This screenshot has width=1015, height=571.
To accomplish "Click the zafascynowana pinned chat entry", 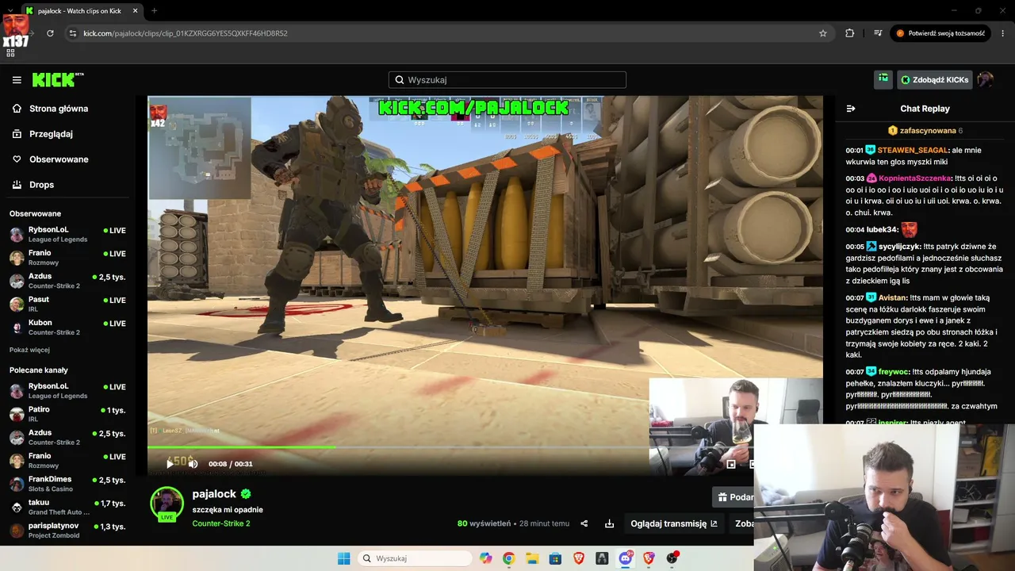I will point(925,130).
